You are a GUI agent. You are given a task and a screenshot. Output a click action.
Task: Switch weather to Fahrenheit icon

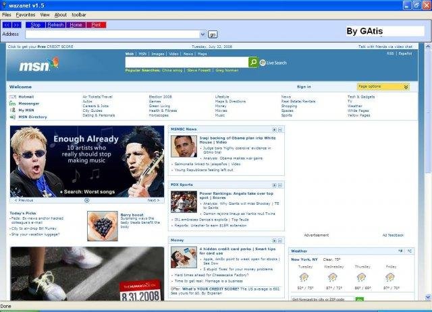[x=400, y=251]
